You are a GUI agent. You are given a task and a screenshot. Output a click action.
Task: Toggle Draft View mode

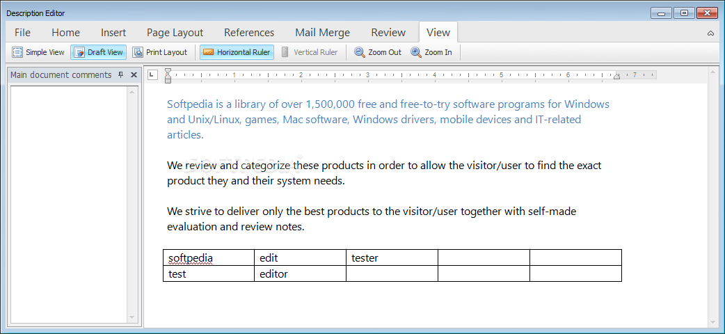pyautogui.click(x=99, y=52)
